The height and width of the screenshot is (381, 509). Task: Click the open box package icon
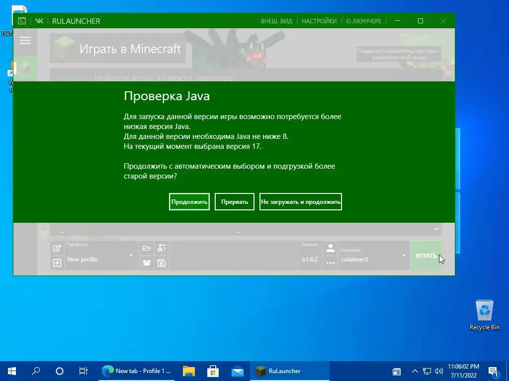coord(147,263)
